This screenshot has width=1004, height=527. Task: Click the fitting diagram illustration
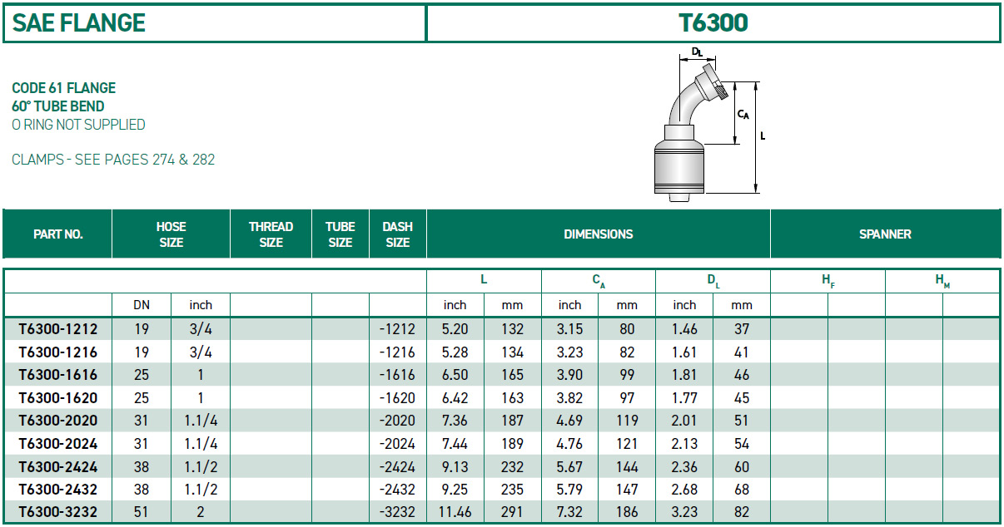712,123
